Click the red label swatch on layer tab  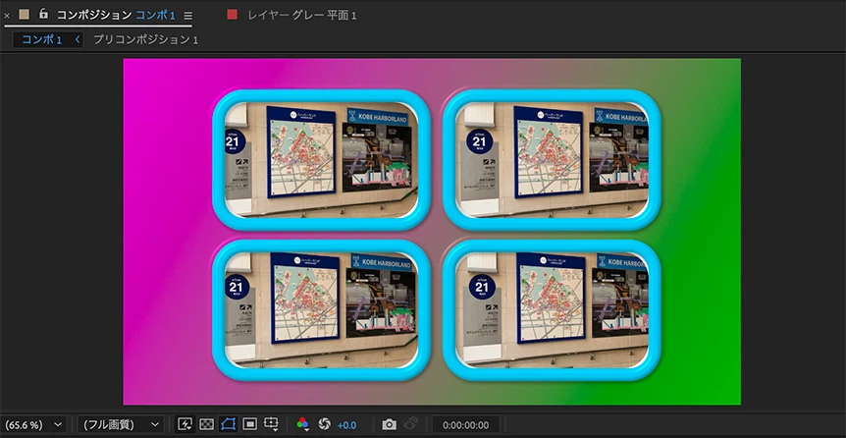click(232, 15)
